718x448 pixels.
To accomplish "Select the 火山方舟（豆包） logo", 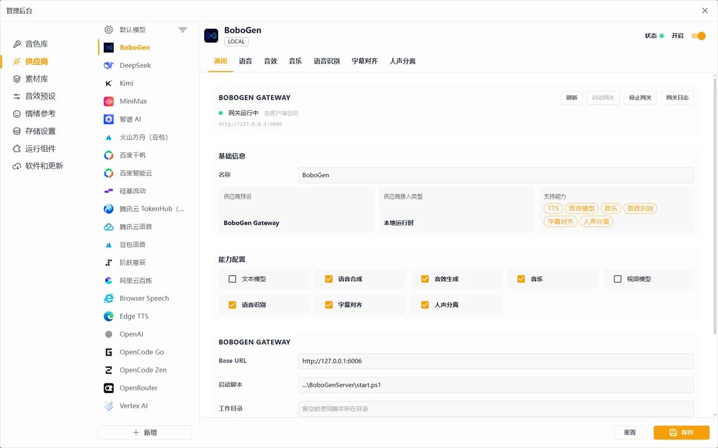I will point(109,137).
